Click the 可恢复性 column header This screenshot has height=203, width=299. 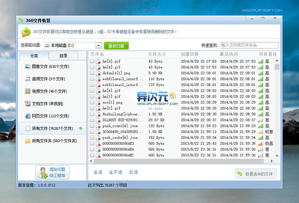click(267, 54)
